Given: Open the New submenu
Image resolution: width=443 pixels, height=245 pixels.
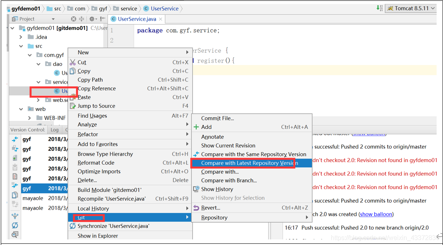Looking at the screenshot, I should click(x=130, y=52).
